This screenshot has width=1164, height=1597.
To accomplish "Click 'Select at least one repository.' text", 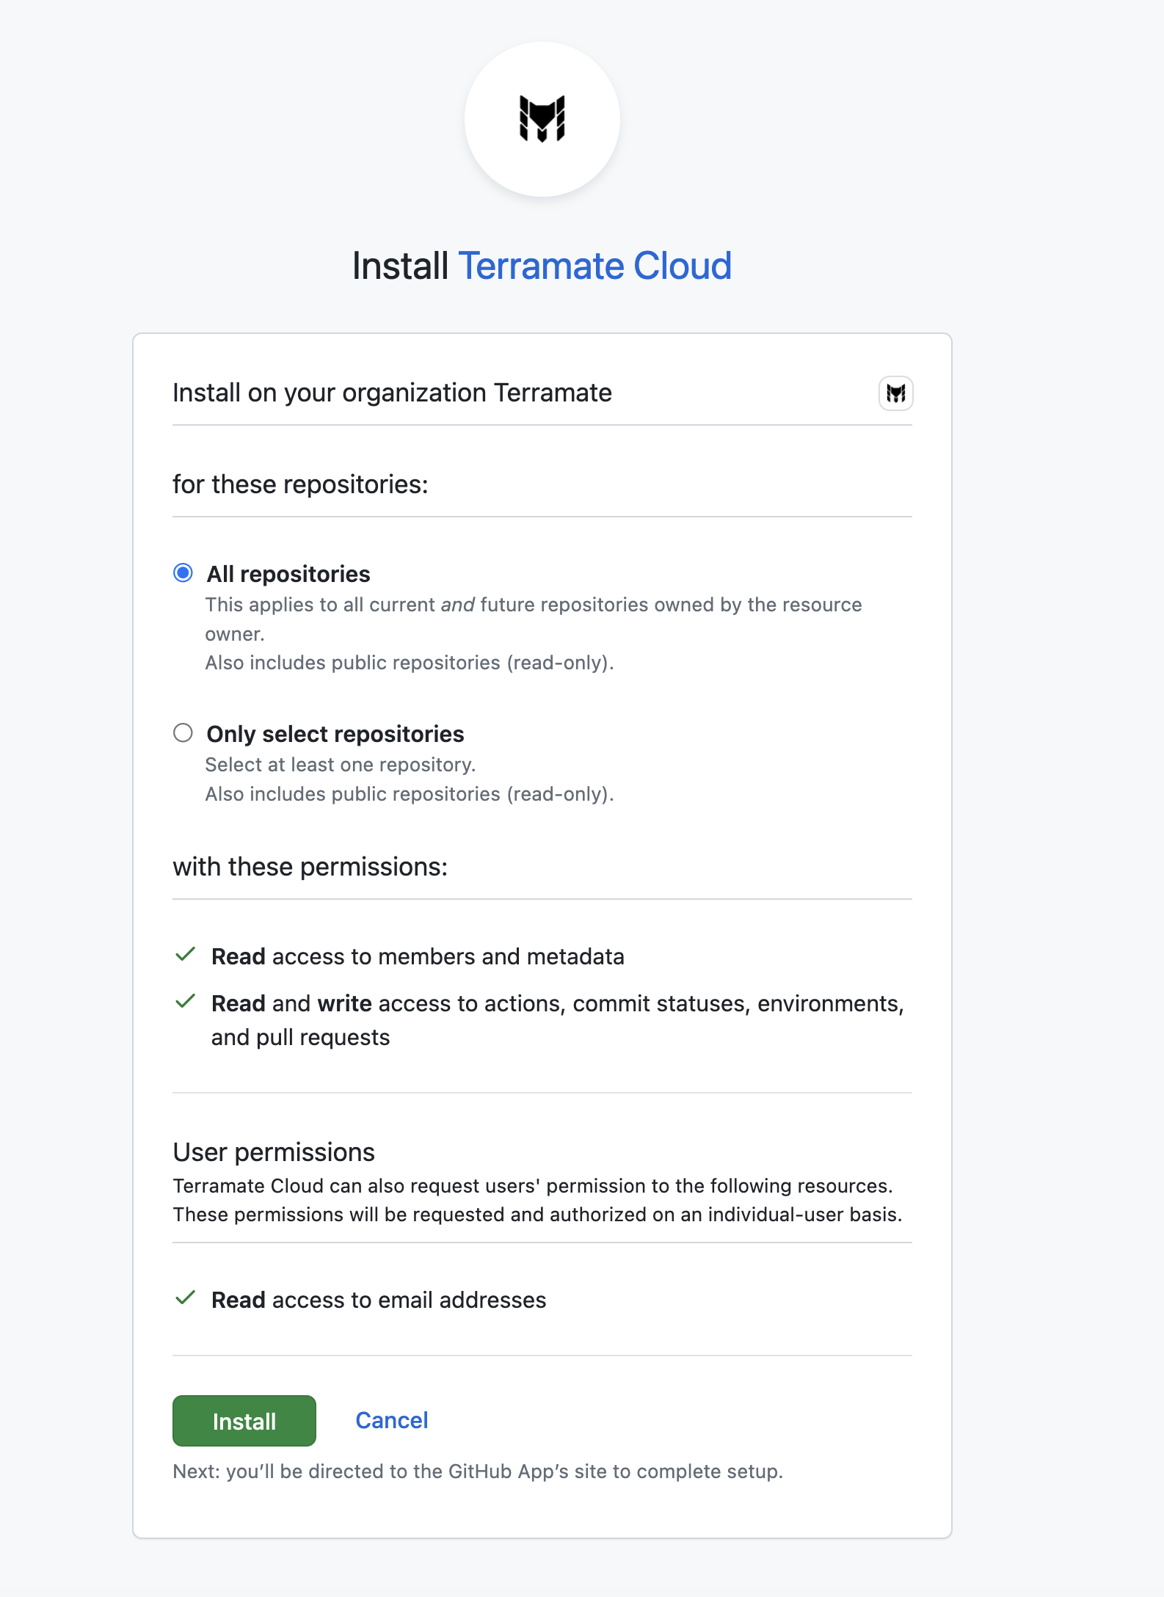I will tap(341, 765).
